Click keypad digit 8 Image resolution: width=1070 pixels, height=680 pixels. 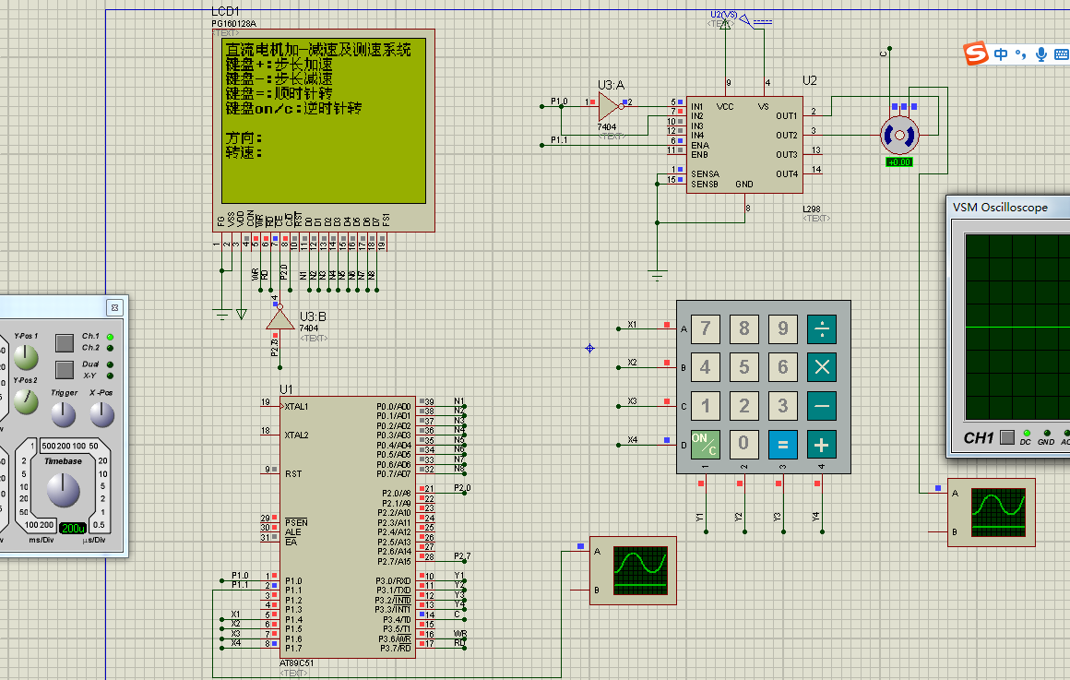(x=743, y=329)
